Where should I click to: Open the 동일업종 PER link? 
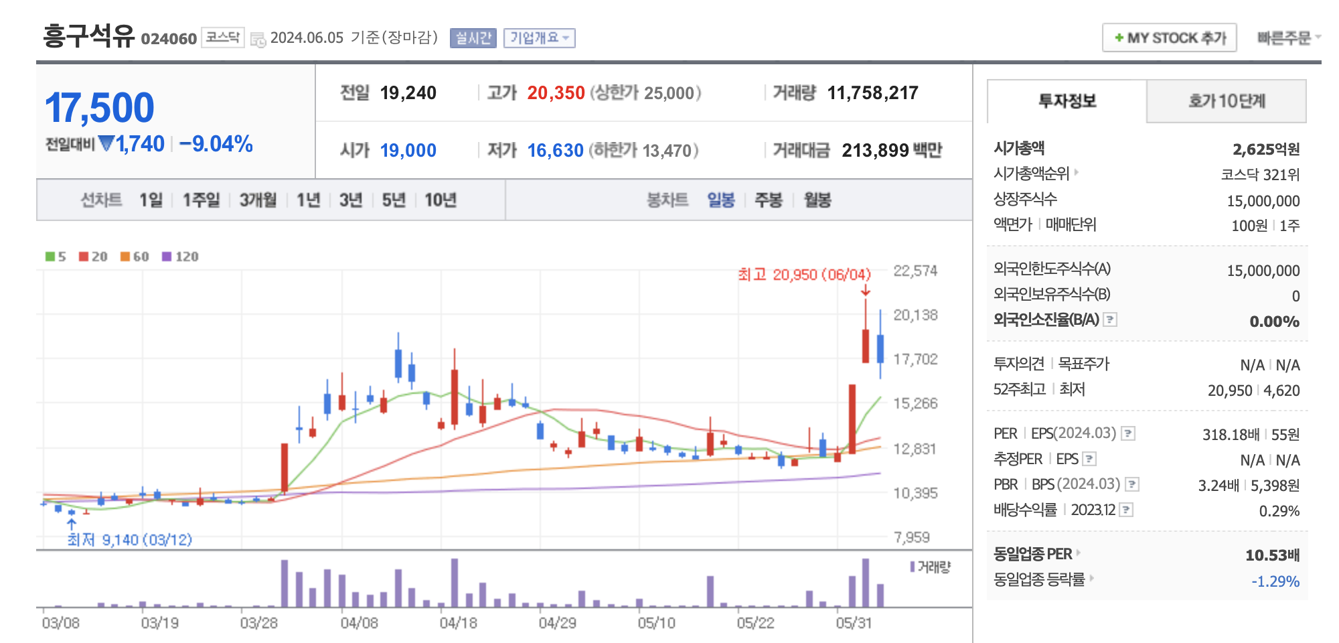coord(1033,554)
